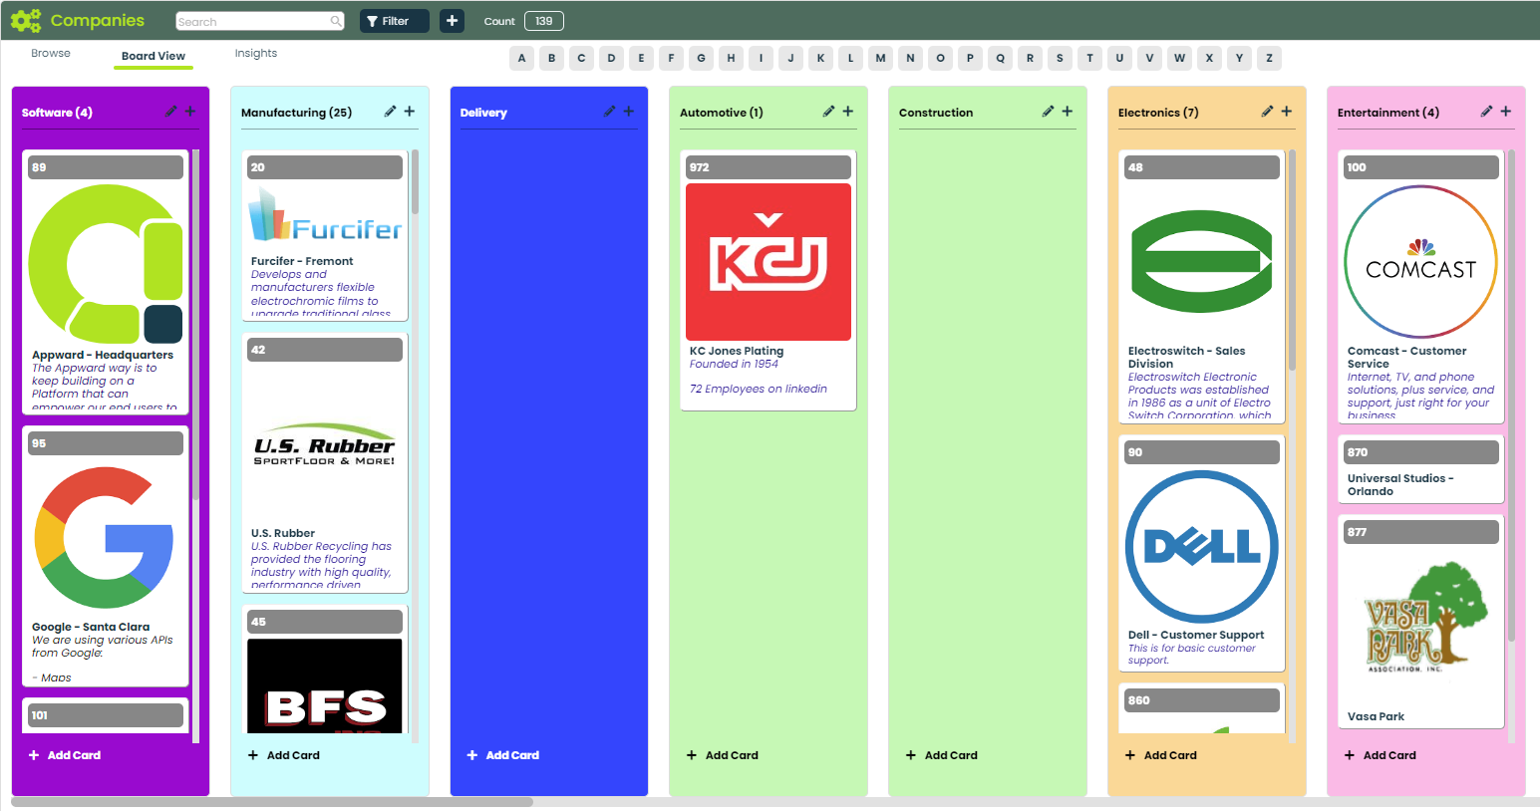Open the Dell logo thumbnail

click(x=1202, y=547)
